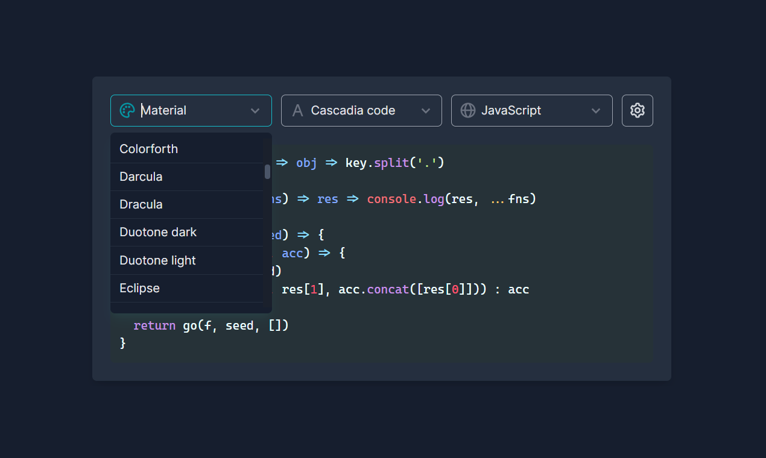Expand the JavaScript language dropdown
The image size is (766, 458).
pyautogui.click(x=596, y=110)
